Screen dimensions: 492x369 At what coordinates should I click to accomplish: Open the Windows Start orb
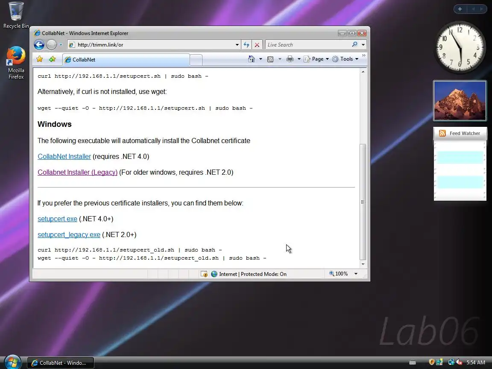12,362
